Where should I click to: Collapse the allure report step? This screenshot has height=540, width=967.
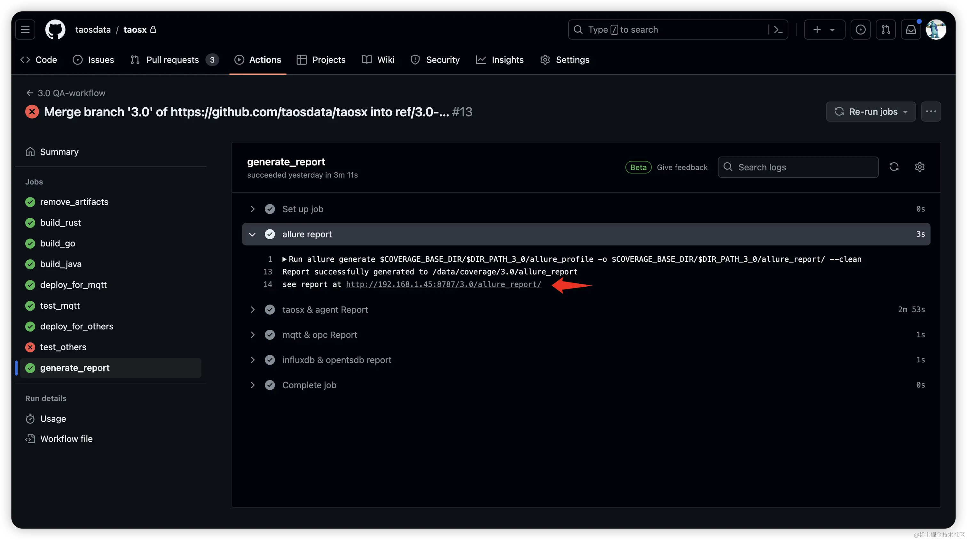[x=252, y=235]
